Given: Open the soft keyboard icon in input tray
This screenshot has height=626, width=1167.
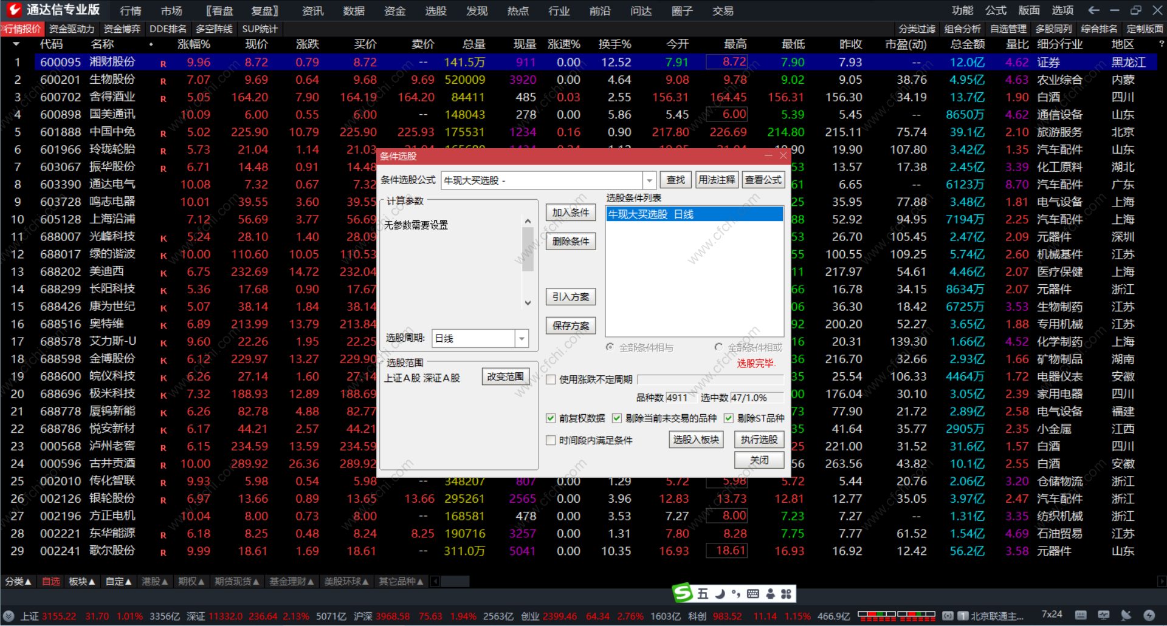Looking at the screenshot, I should [x=752, y=593].
